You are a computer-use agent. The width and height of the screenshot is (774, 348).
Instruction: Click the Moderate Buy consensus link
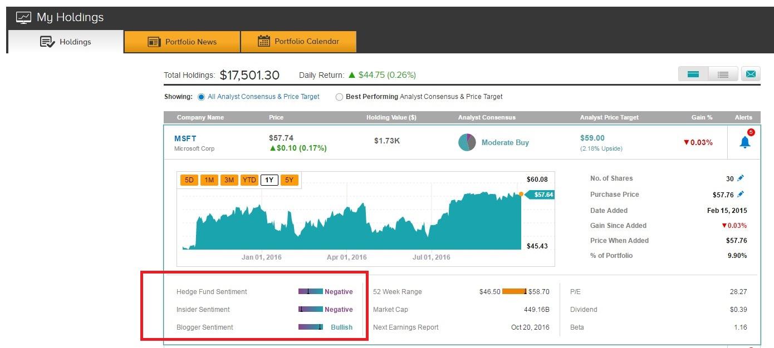click(505, 142)
